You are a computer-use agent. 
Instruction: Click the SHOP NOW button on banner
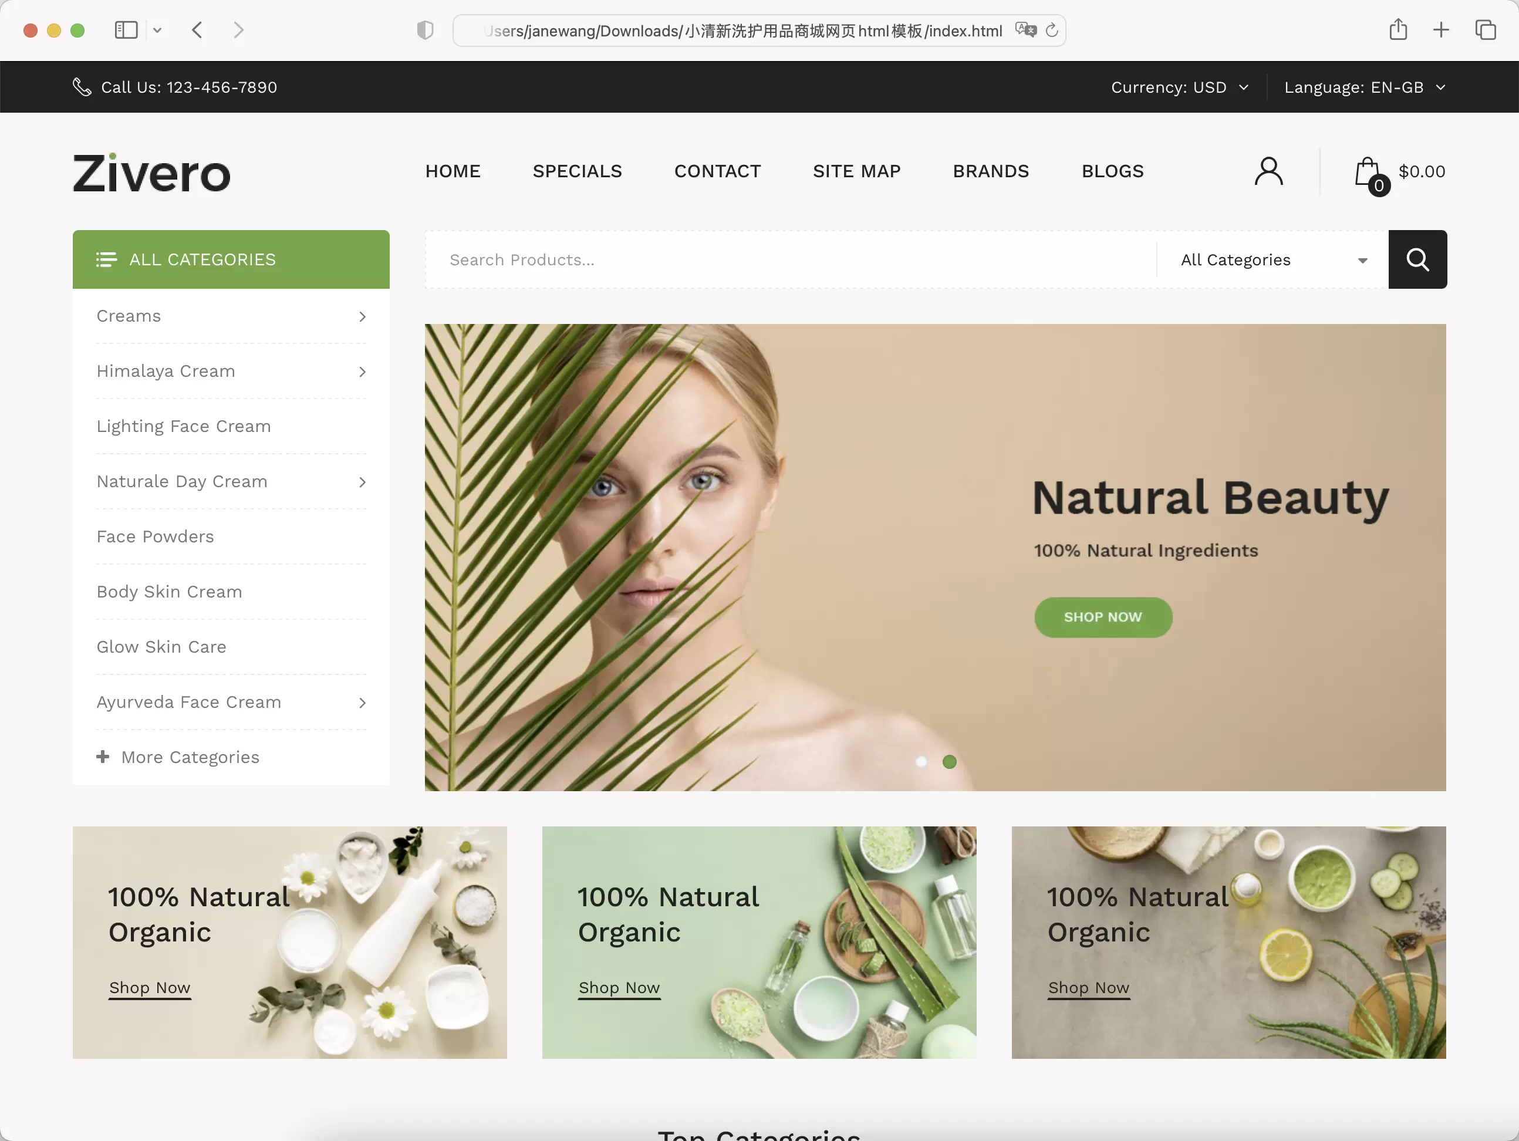[1102, 617]
